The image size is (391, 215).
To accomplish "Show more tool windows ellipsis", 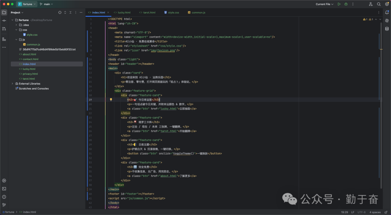I will (4, 47).
